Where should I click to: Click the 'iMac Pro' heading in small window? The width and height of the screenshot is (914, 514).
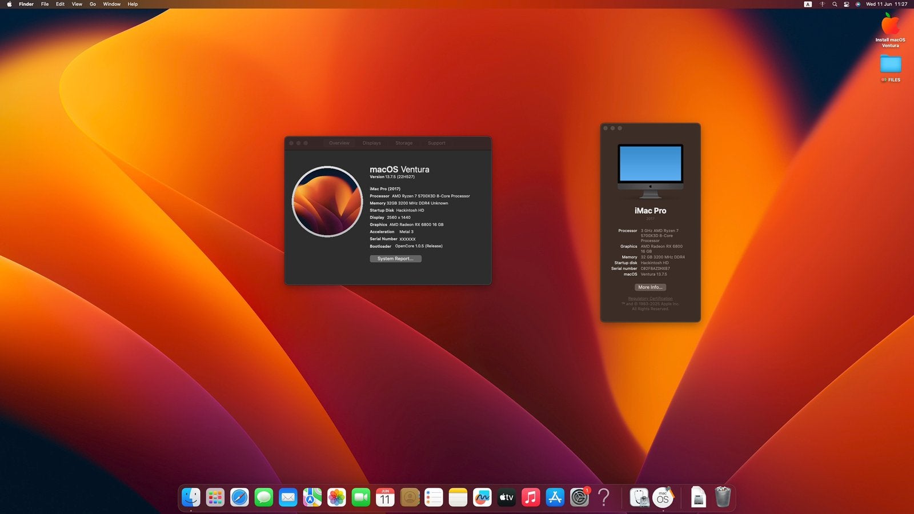650,211
